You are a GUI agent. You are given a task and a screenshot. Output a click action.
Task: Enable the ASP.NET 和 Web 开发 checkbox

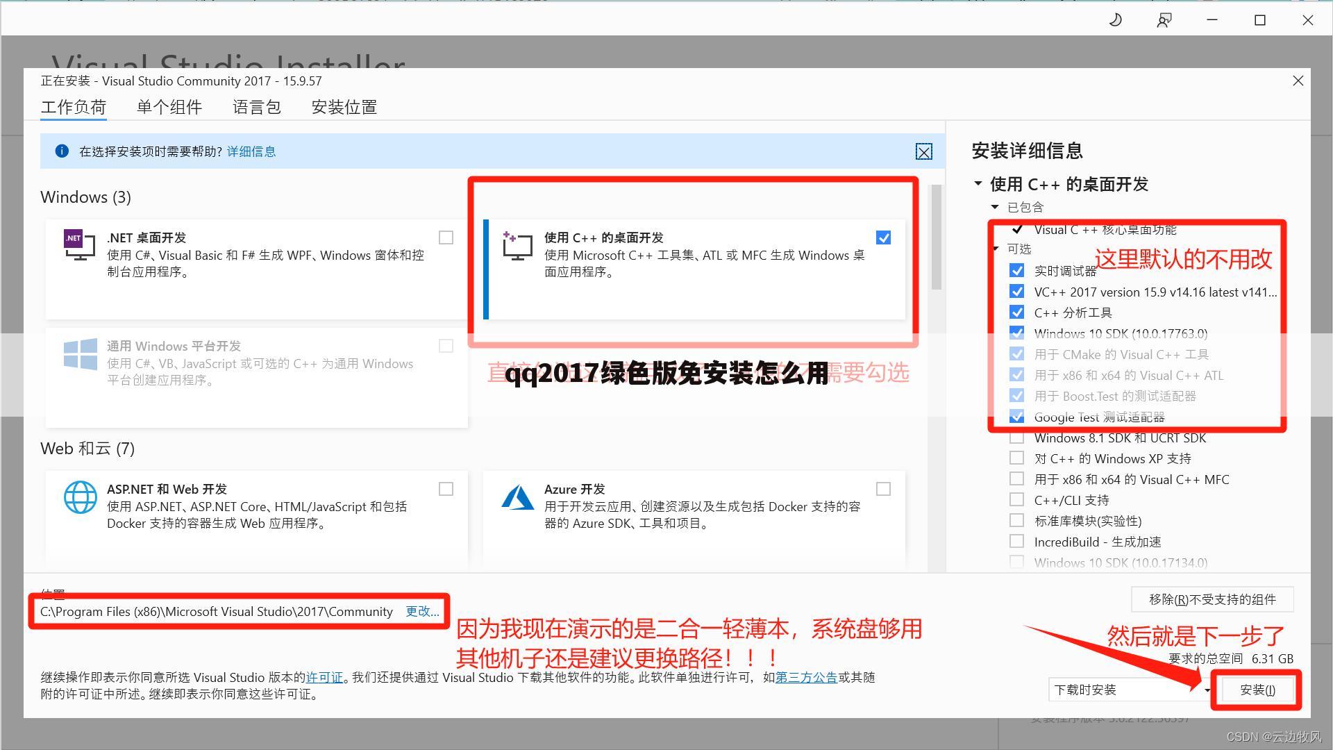pyautogui.click(x=446, y=489)
